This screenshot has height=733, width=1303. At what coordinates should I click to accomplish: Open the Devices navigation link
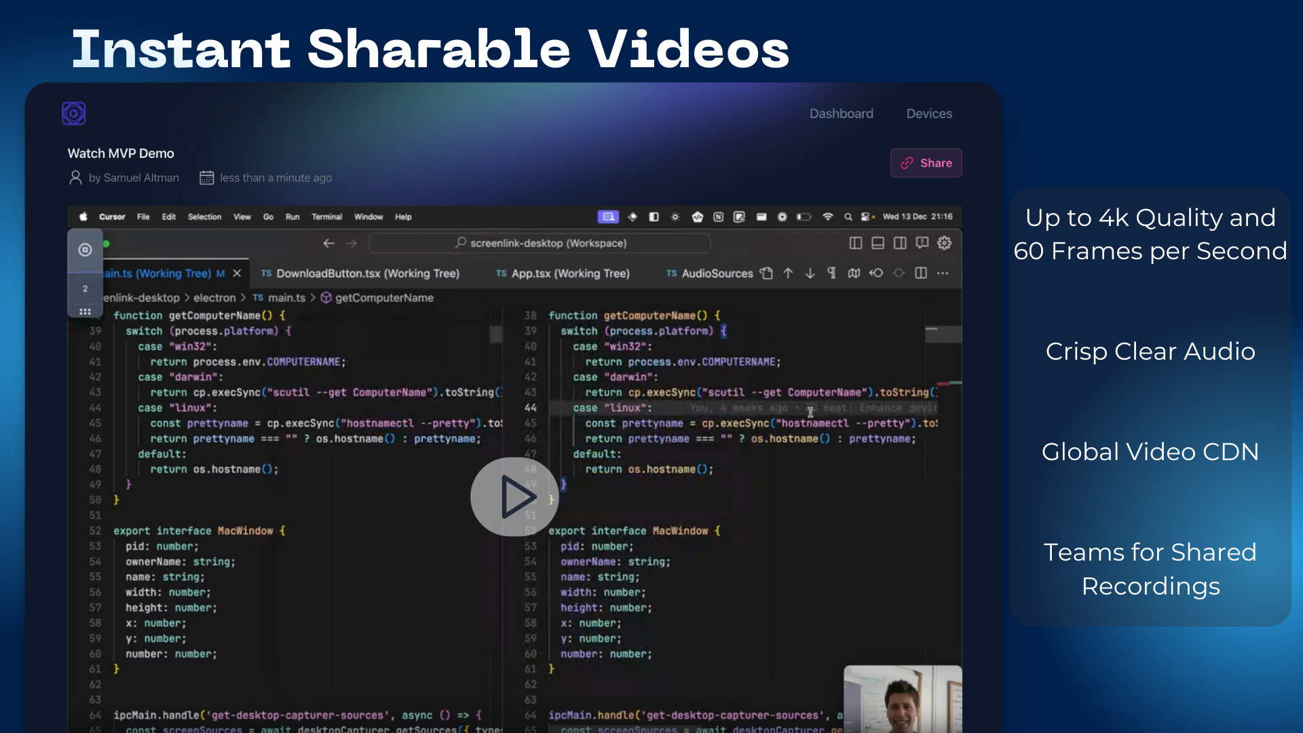point(930,113)
